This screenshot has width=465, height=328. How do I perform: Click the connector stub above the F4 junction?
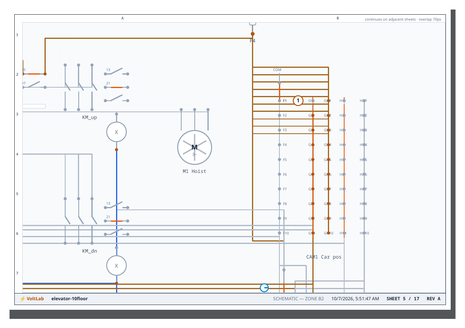pos(253,24)
